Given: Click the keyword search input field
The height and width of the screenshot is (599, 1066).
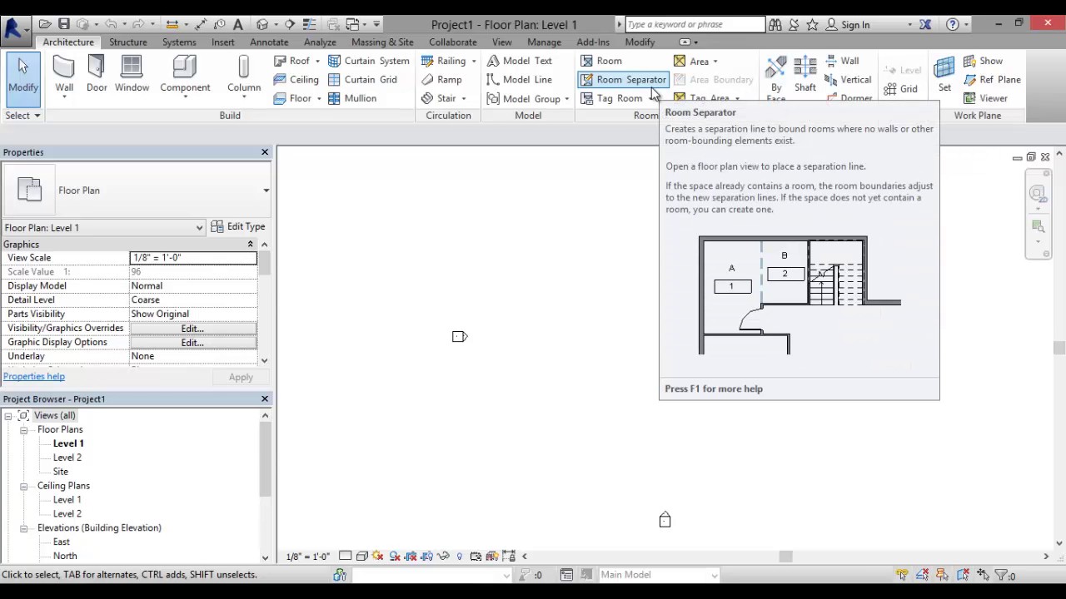Looking at the screenshot, I should [695, 25].
